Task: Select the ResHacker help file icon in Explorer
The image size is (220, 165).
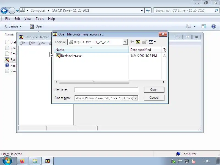Action: 7,65
